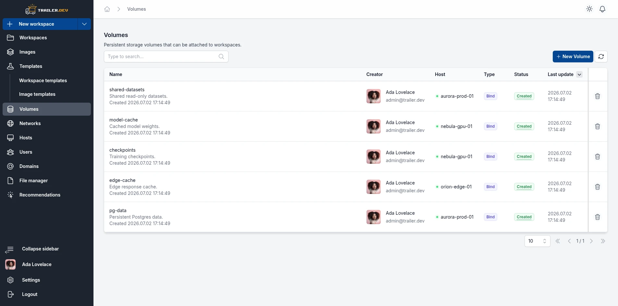This screenshot has height=306, width=618.
Task: Delete the shared-datasets volume
Action: point(597,96)
